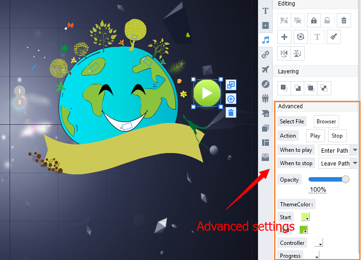Click the green play button on canvas
The height and width of the screenshot is (260, 362).
pyautogui.click(x=207, y=93)
